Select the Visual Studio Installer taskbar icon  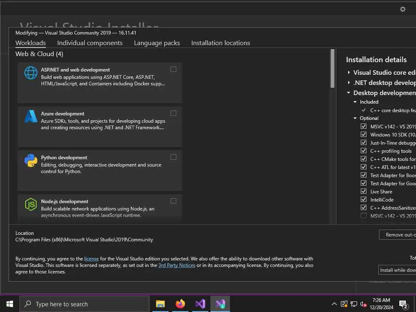pos(220,304)
